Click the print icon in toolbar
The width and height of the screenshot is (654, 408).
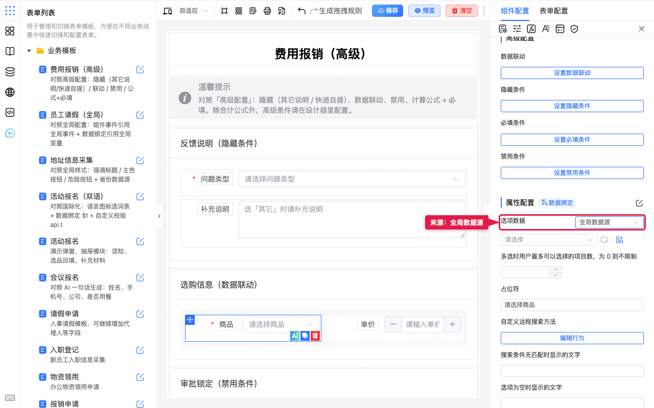267,11
